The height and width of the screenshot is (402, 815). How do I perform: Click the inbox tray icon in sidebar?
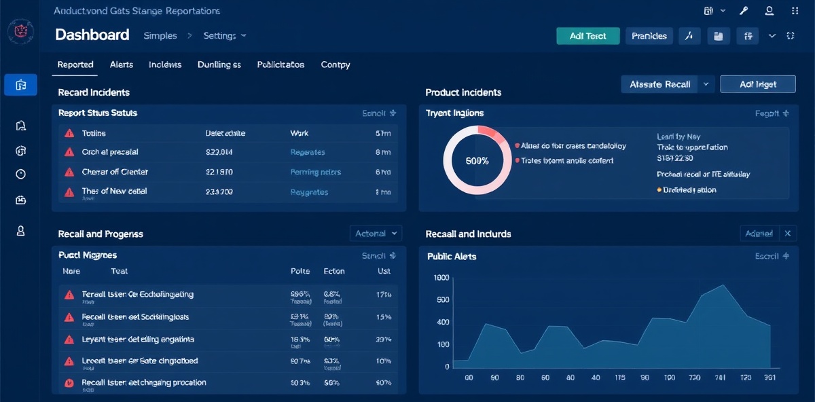tap(20, 200)
